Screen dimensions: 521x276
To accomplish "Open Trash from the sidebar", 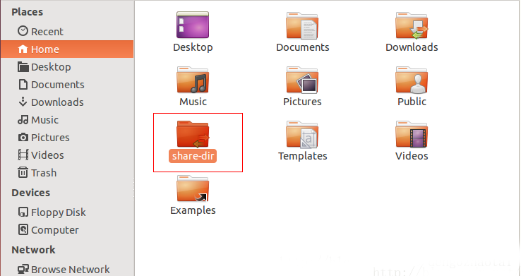I will pos(67,172).
